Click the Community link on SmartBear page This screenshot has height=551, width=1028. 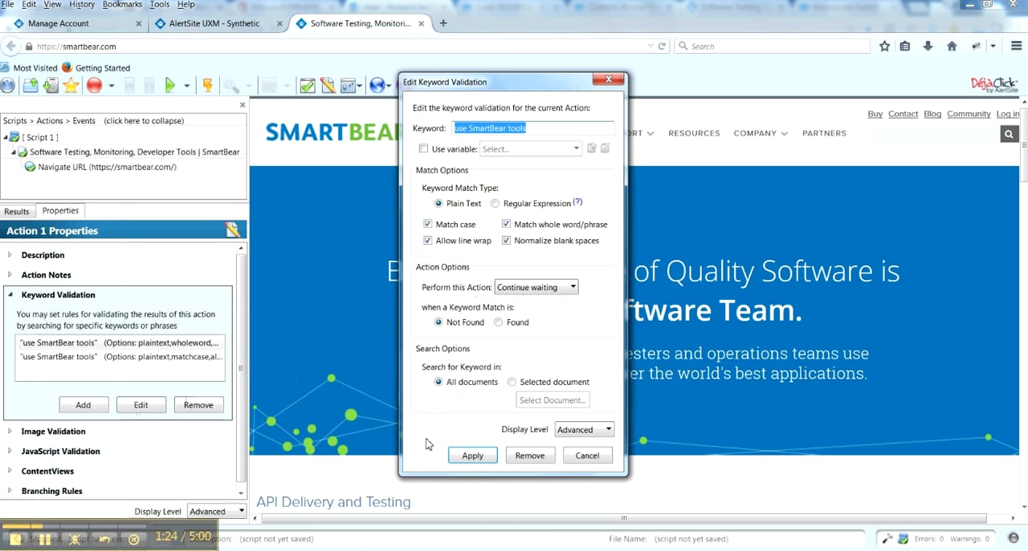tap(969, 114)
